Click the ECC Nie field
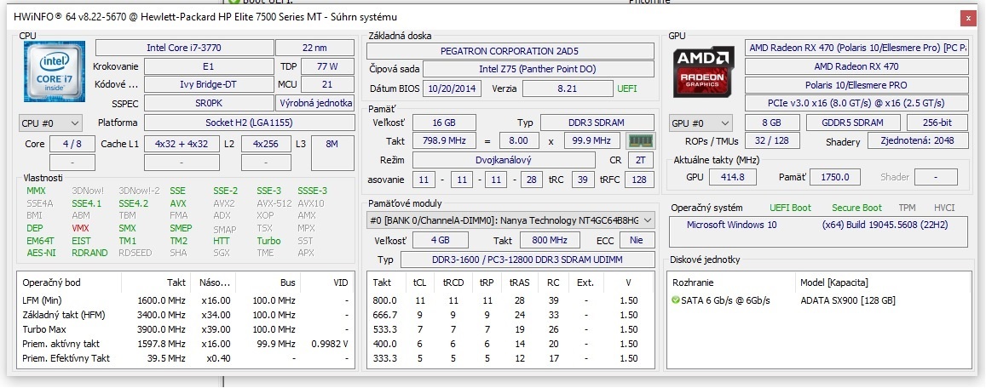This screenshot has height=388, width=986. [637, 240]
